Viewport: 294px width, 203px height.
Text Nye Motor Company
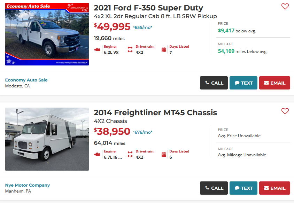click(243, 188)
